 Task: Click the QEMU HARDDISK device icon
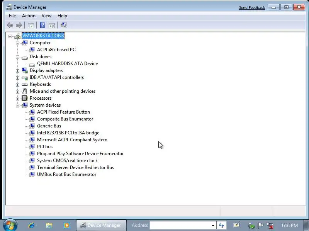32,64
